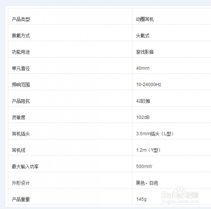Click the 游戏影音 value
Image resolution: width=211 pixels, height=209 pixels.
pyautogui.click(x=145, y=52)
